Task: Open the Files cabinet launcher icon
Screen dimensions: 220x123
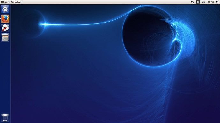Action: coord(5,37)
